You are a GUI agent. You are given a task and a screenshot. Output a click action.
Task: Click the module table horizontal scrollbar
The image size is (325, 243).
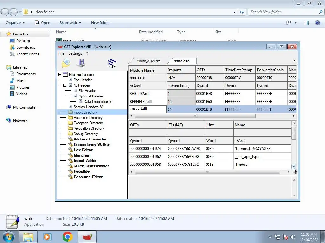pos(195,116)
